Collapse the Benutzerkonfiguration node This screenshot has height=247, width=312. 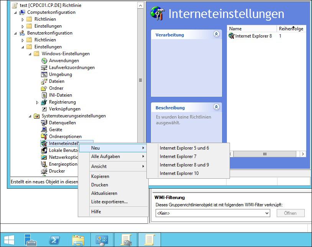coord(15,33)
